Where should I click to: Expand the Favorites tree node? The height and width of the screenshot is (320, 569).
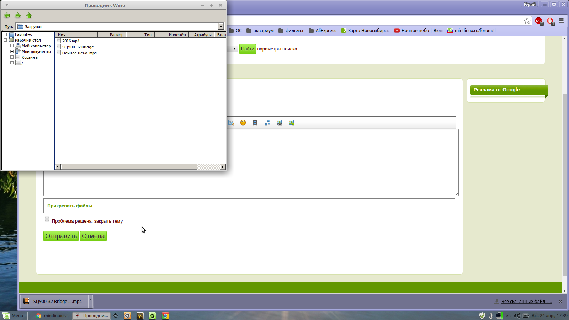pyautogui.click(x=5, y=34)
